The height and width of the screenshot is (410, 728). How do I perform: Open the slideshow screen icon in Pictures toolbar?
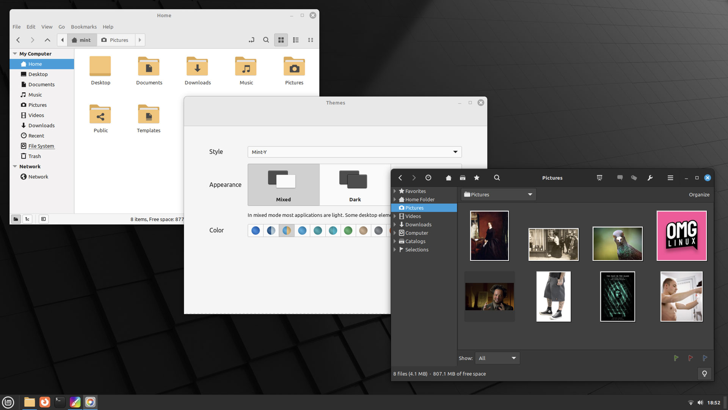pos(599,178)
